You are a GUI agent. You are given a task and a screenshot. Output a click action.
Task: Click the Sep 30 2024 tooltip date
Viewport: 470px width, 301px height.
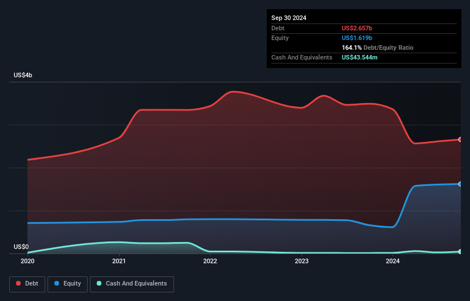289,18
